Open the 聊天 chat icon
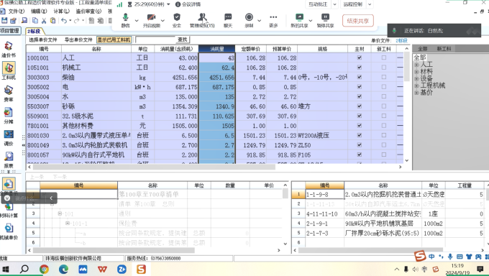The image size is (489, 276). pos(228,20)
